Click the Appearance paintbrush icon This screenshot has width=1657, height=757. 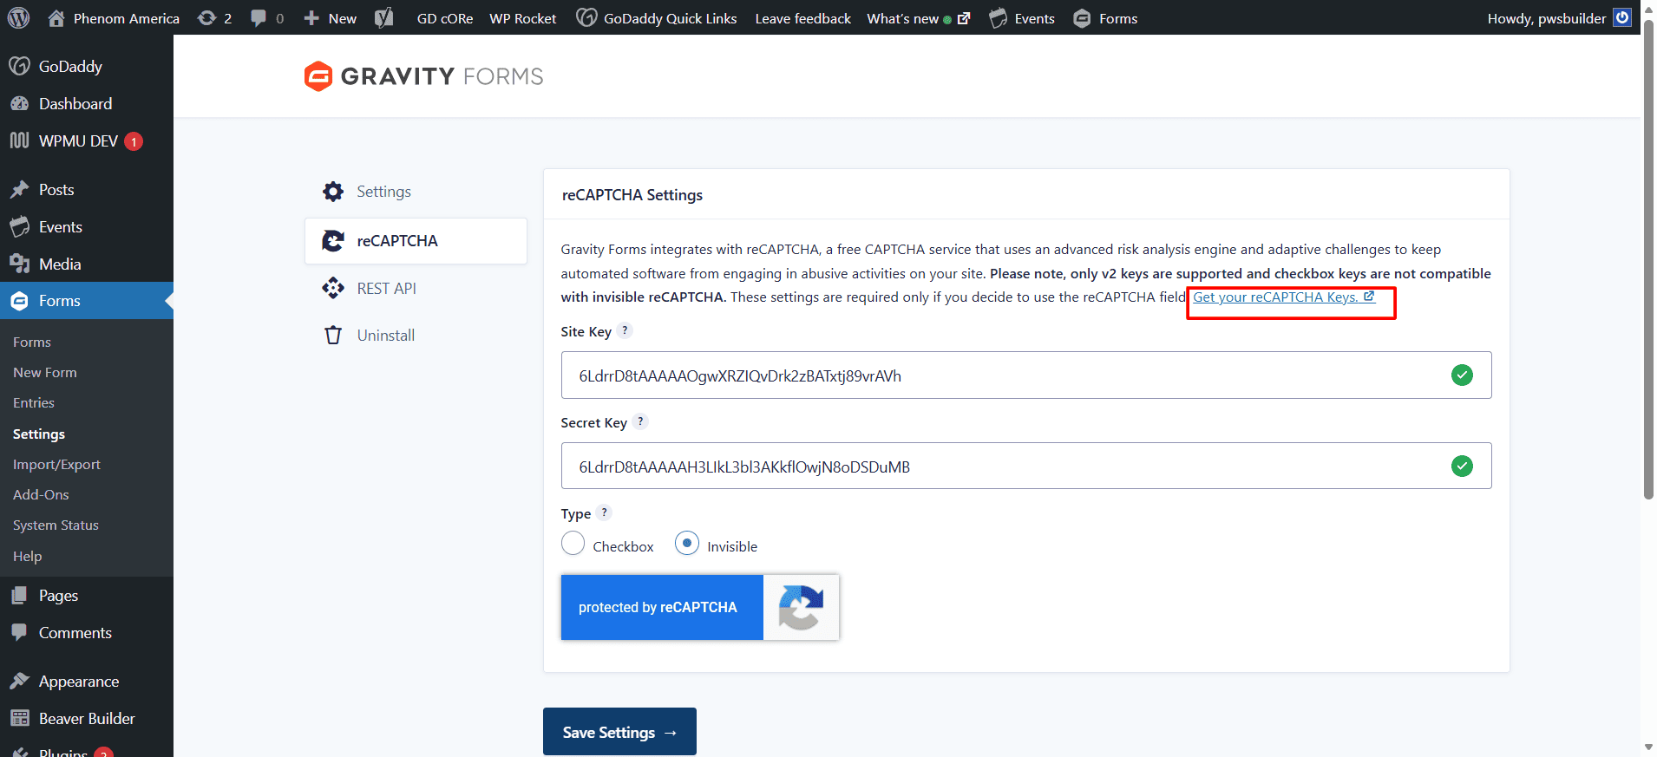[19, 681]
